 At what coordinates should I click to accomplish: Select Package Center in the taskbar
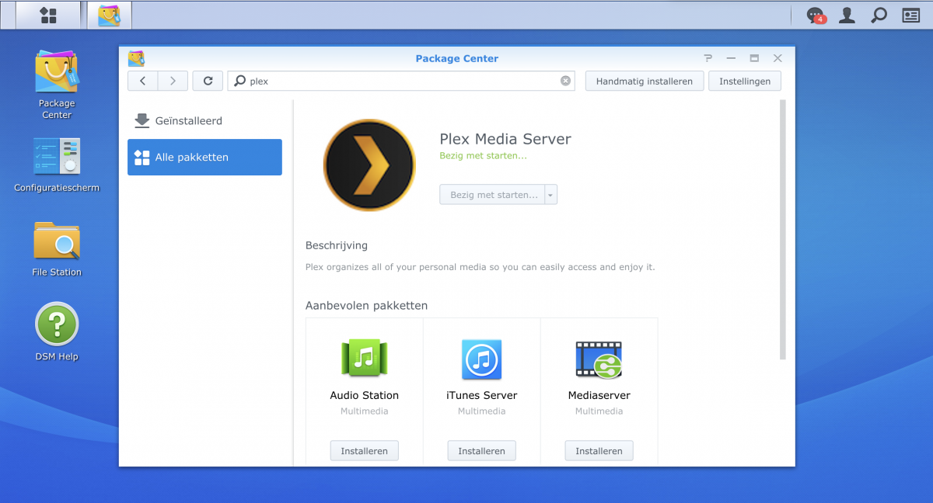pyautogui.click(x=109, y=15)
